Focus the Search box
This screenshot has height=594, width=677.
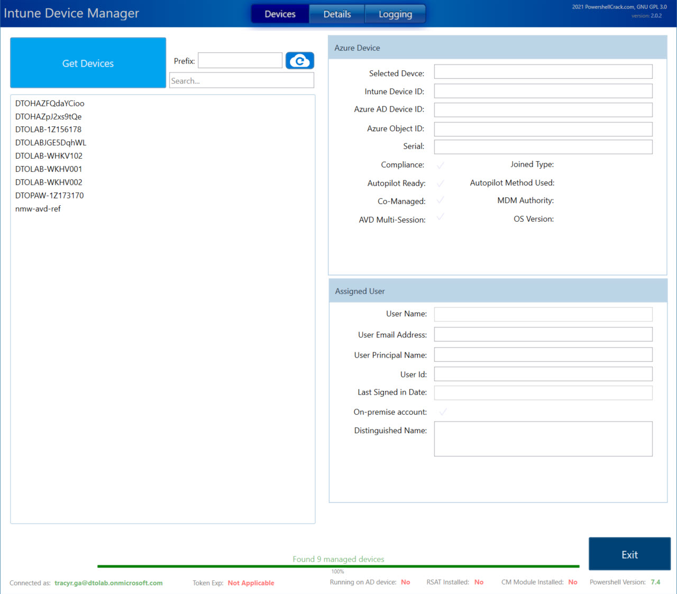[242, 80]
